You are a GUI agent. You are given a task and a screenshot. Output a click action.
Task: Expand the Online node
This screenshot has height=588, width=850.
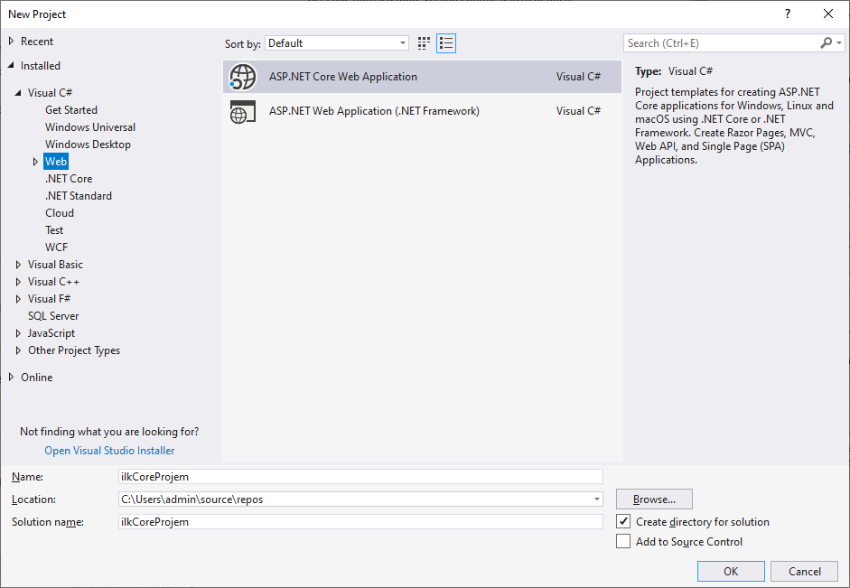pyautogui.click(x=12, y=378)
